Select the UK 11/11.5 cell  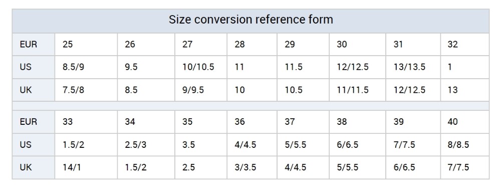pos(358,90)
